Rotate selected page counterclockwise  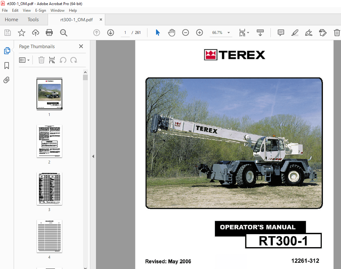click(62, 60)
